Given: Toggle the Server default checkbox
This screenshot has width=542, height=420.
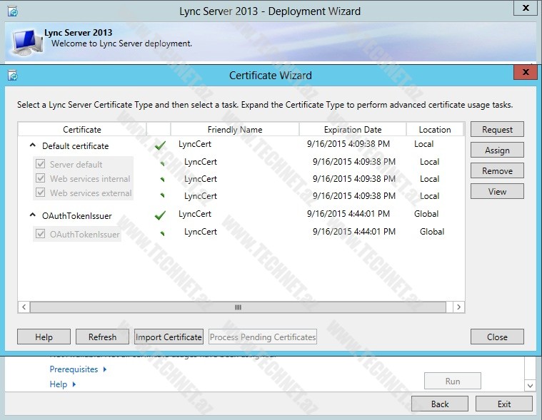Looking at the screenshot, I should click(x=40, y=164).
